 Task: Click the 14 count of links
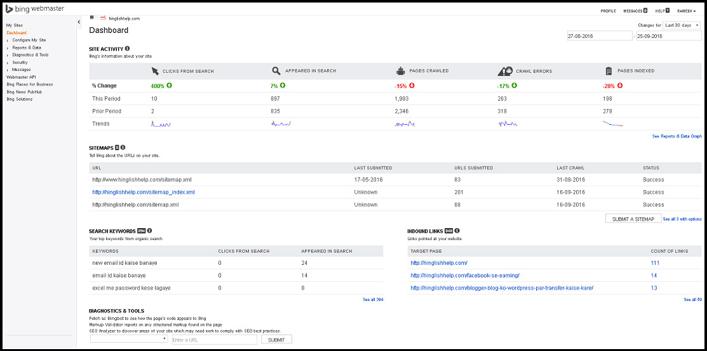(x=654, y=276)
